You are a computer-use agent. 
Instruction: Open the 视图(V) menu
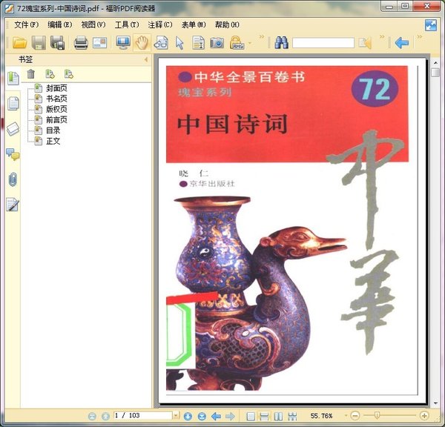click(x=93, y=25)
